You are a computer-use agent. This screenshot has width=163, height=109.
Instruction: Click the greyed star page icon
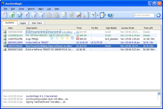pyautogui.click(x=71, y=15)
